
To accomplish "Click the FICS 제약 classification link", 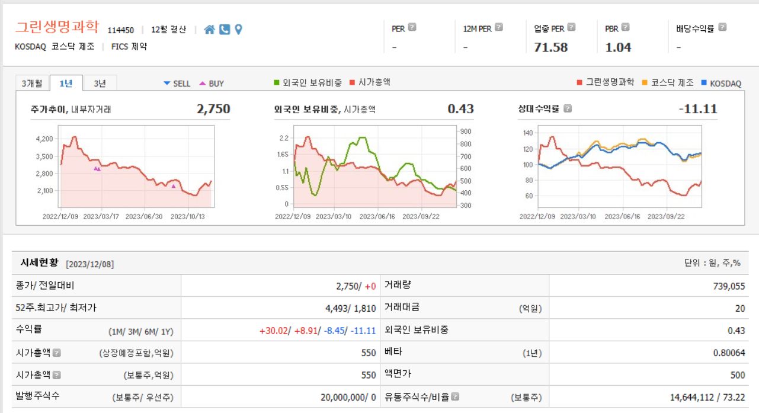I will 129,46.
